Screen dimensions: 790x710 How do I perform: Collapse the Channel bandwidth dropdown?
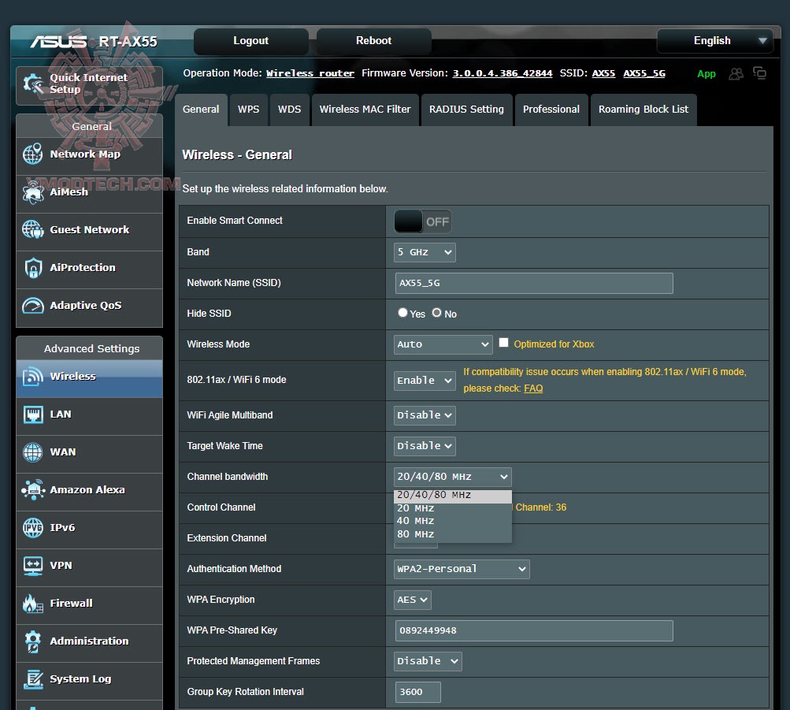pyautogui.click(x=452, y=477)
